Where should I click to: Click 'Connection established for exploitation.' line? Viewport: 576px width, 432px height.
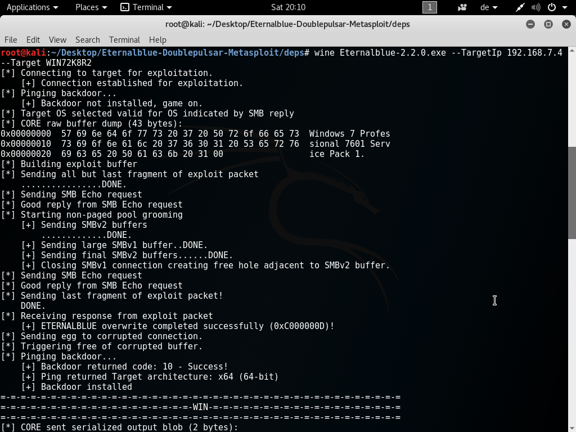pos(132,83)
